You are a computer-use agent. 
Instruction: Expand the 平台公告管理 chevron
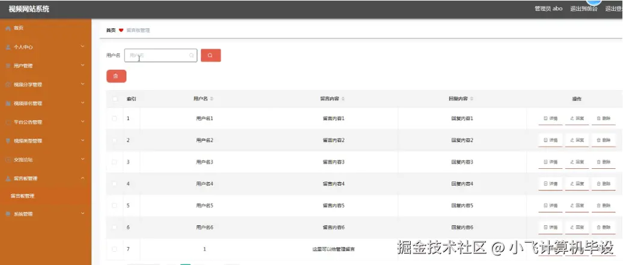pos(82,121)
